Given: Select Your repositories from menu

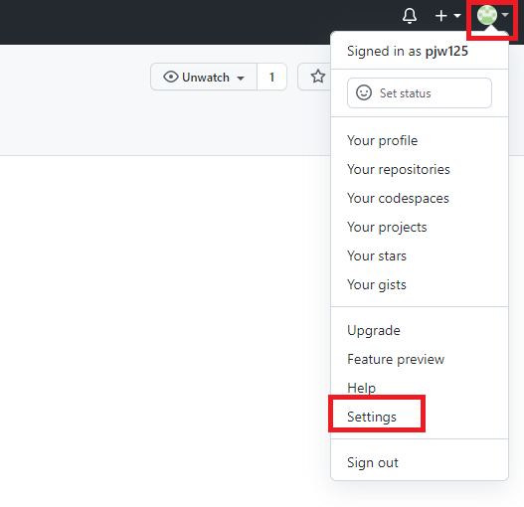Looking at the screenshot, I should point(399,169).
